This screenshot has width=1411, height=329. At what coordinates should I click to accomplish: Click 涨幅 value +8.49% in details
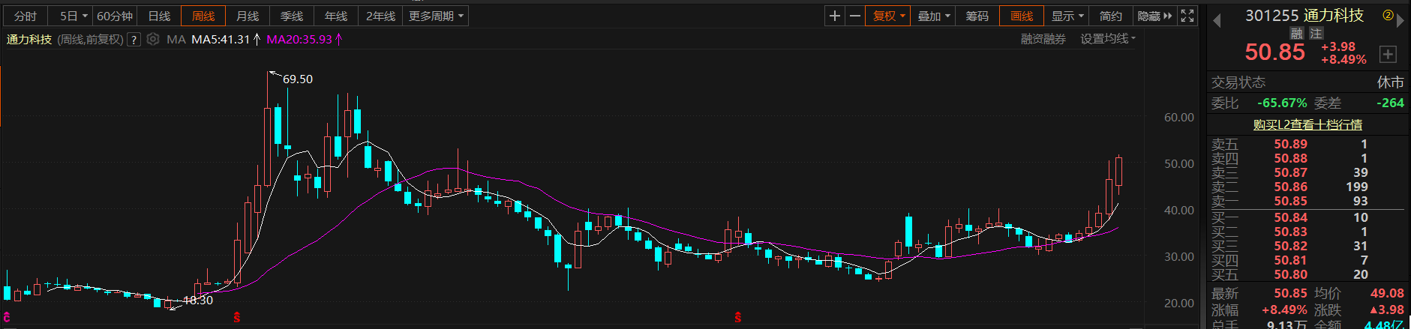click(x=1284, y=310)
